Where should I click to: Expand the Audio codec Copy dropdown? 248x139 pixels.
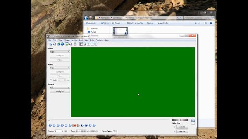[x=60, y=68]
